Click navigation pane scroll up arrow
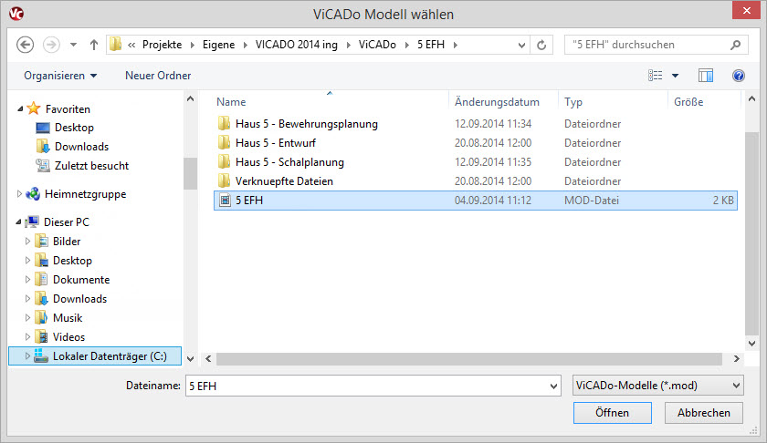The height and width of the screenshot is (443, 767). pos(190,98)
